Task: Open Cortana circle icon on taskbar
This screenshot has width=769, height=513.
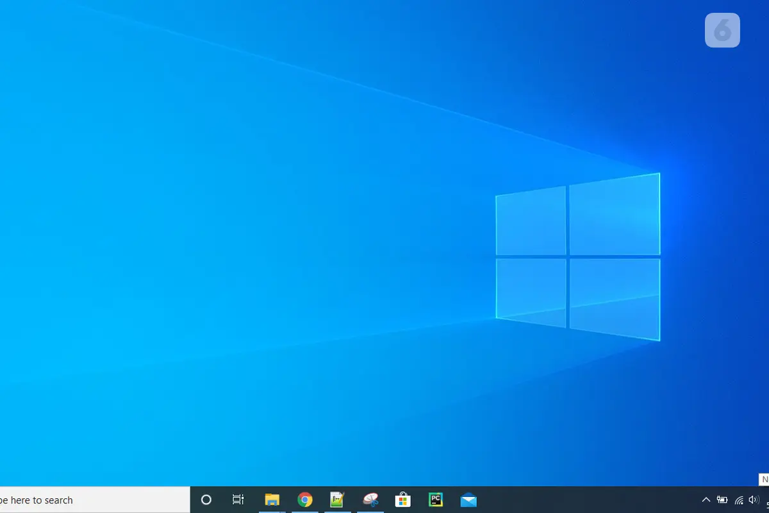Action: tap(206, 500)
